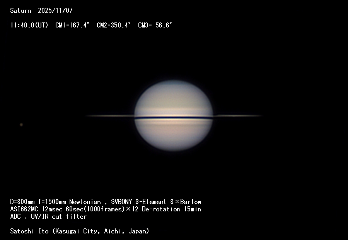Screen dimensions: 348x240
Task: Click the CM2=350.4° value
Action: [x=114, y=25]
